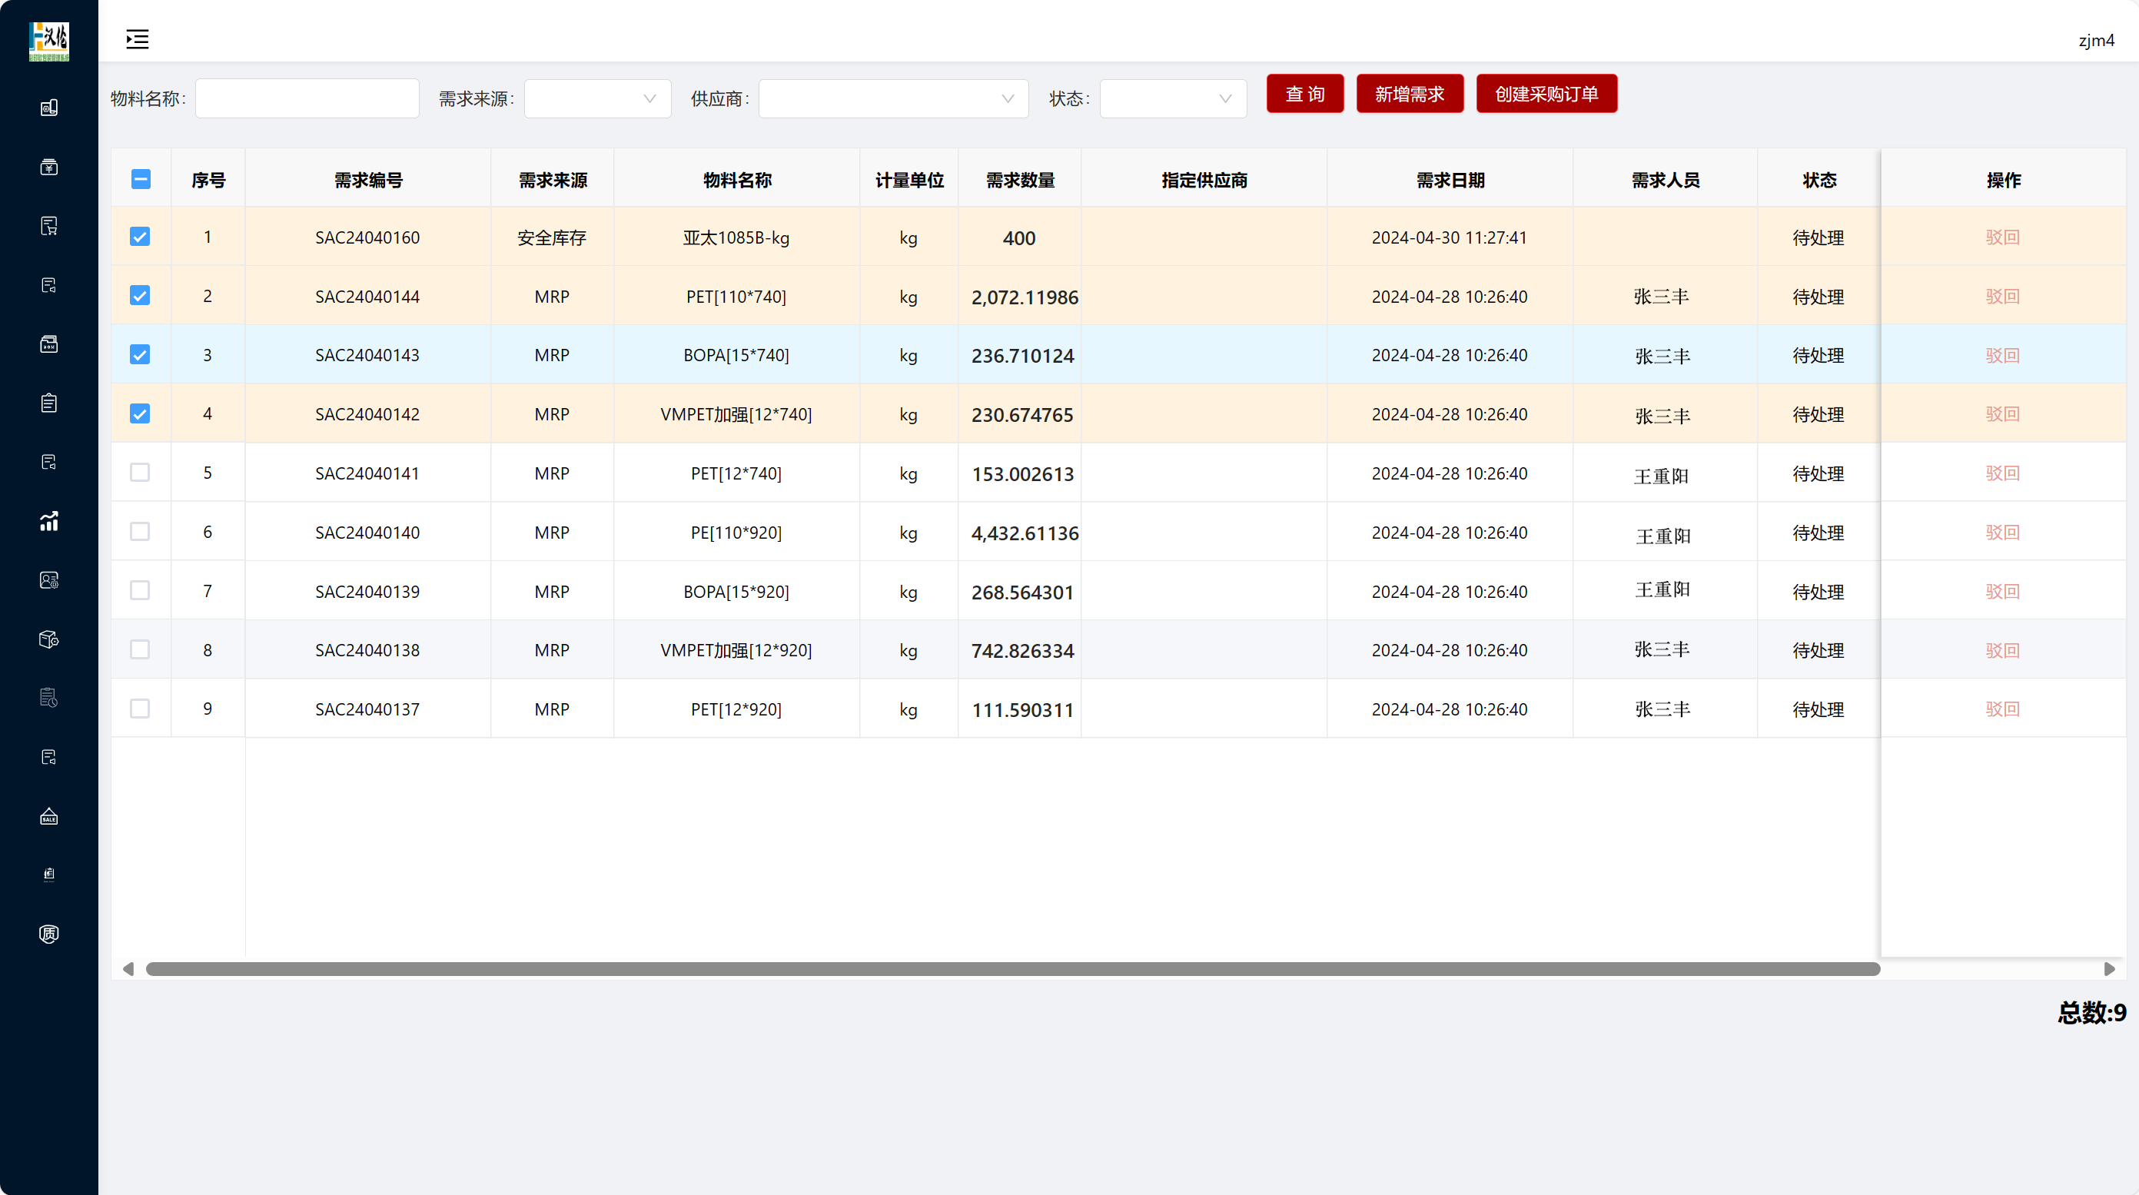Open the 供应商 dropdown
This screenshot has width=2139, height=1195.
(x=893, y=99)
